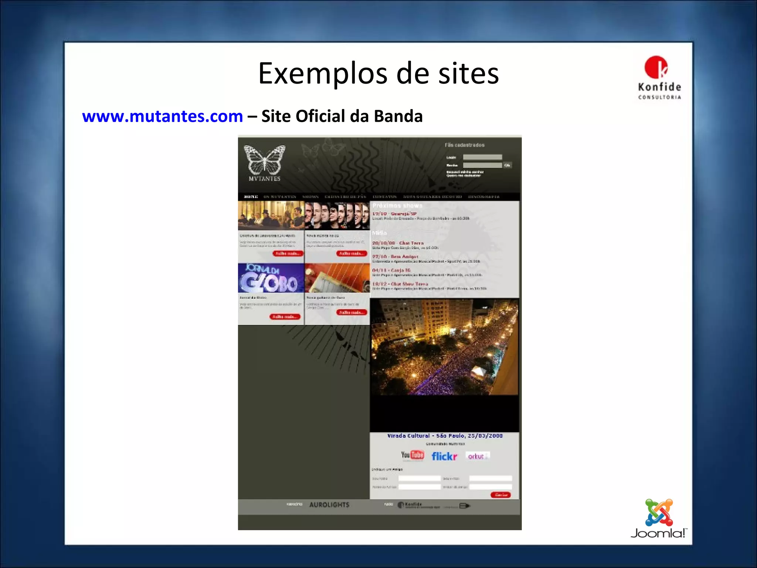The height and width of the screenshot is (568, 757).
Task: Open the band members faces thumbnail
Action: pyautogui.click(x=337, y=216)
